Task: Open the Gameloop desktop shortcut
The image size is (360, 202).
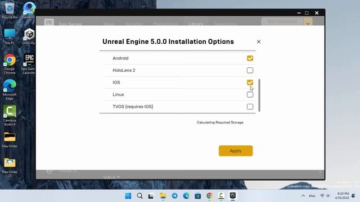Action: pos(29,11)
